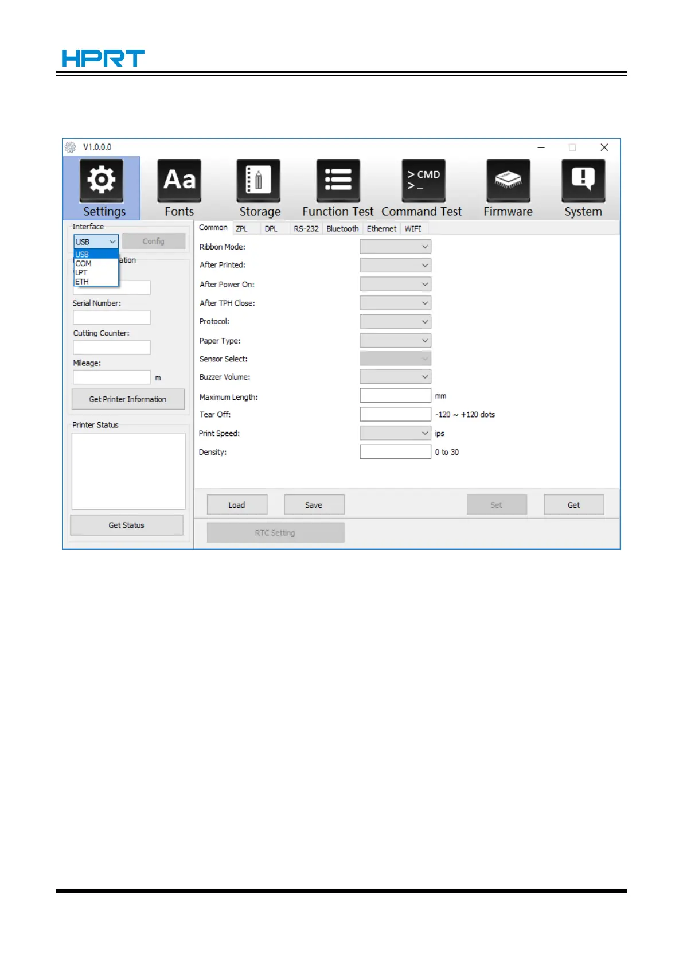Click the Printer Status text box

click(x=128, y=471)
